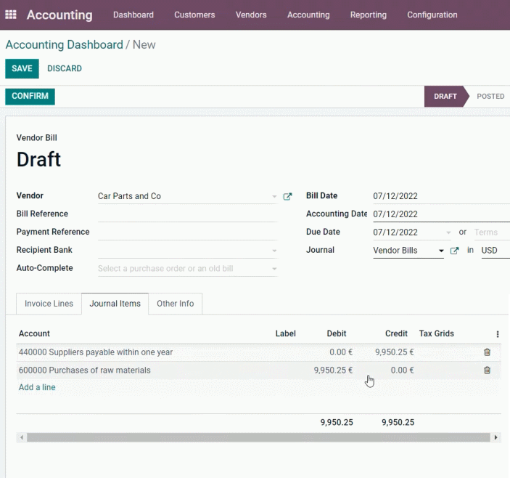Screen dimensions: 510x478
Task: Delete the 440000 Suppliers payable line
Action: click(x=487, y=352)
